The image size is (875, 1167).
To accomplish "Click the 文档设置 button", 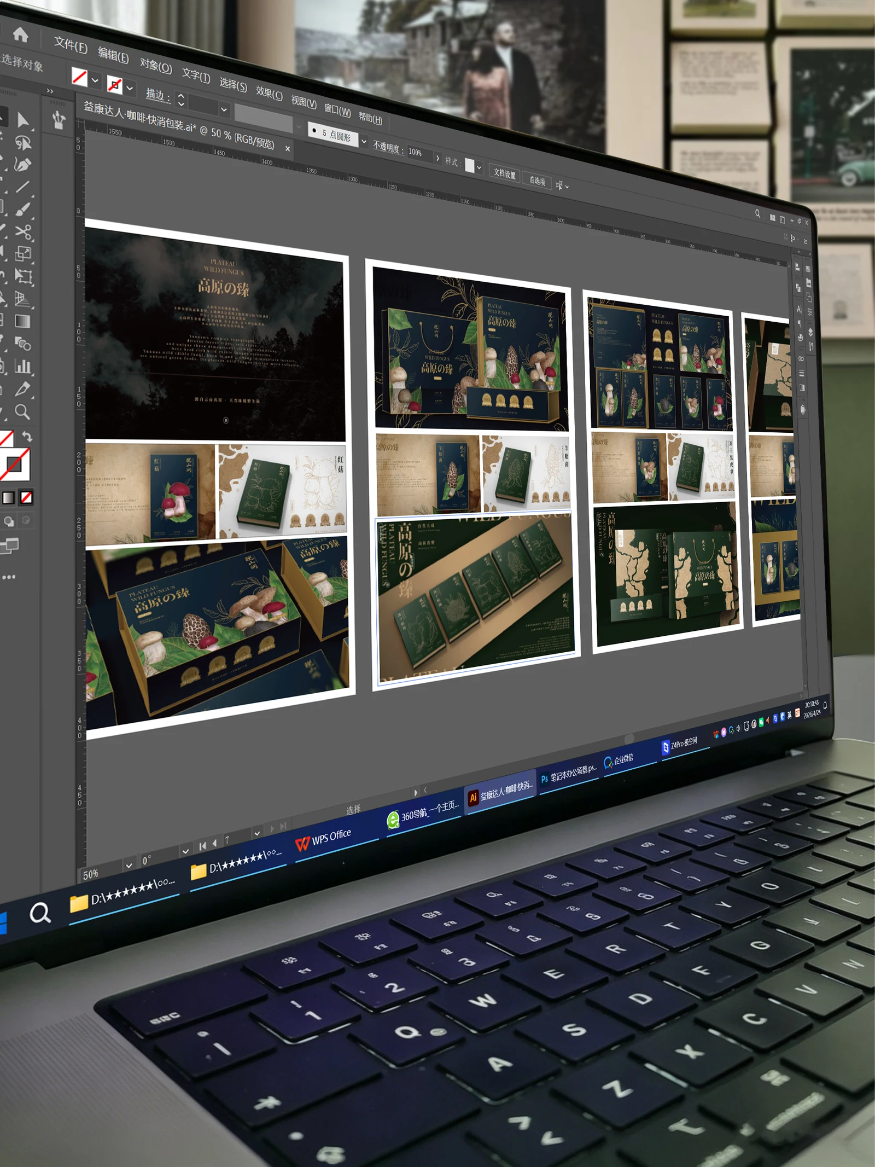I will coord(504,173).
